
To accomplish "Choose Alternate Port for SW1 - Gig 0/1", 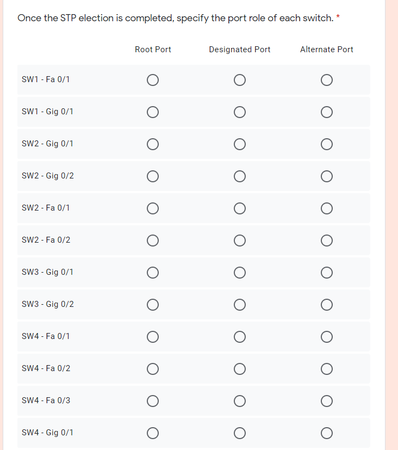I will pyautogui.click(x=326, y=112).
